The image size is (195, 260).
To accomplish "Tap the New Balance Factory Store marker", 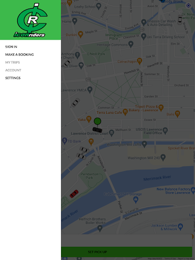I will (x=193, y=190).
